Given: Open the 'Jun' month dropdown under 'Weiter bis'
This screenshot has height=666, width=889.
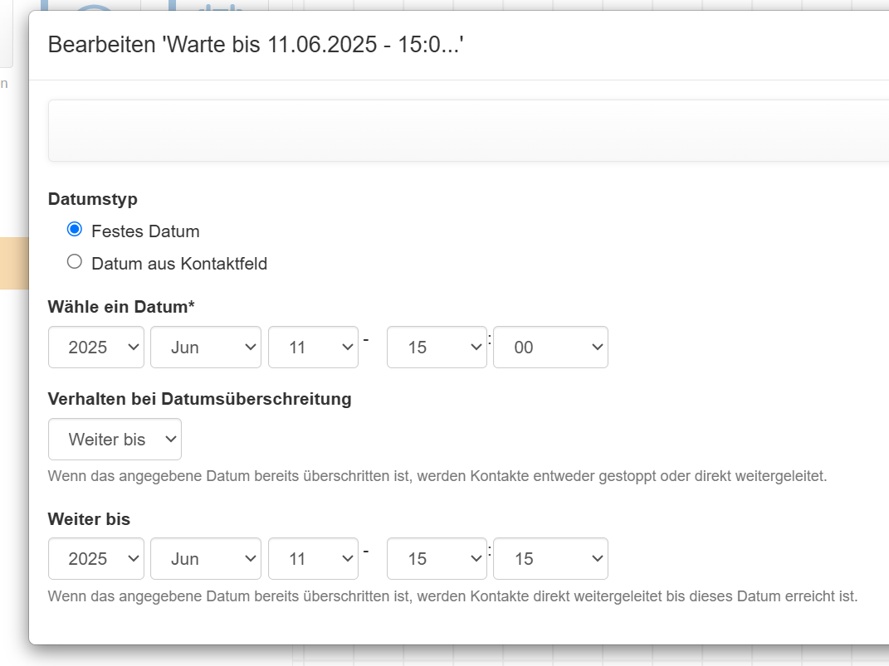Looking at the screenshot, I should point(205,558).
